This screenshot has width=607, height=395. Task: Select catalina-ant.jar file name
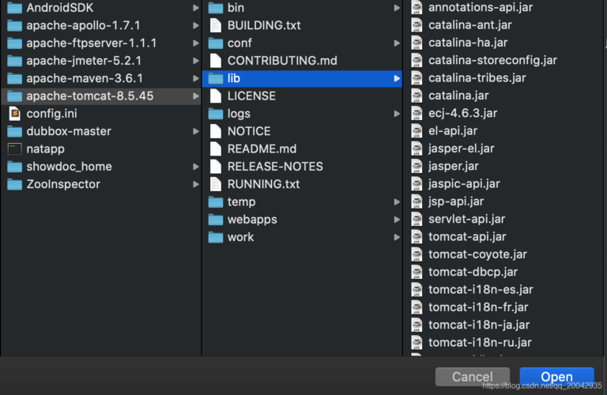[x=470, y=25]
